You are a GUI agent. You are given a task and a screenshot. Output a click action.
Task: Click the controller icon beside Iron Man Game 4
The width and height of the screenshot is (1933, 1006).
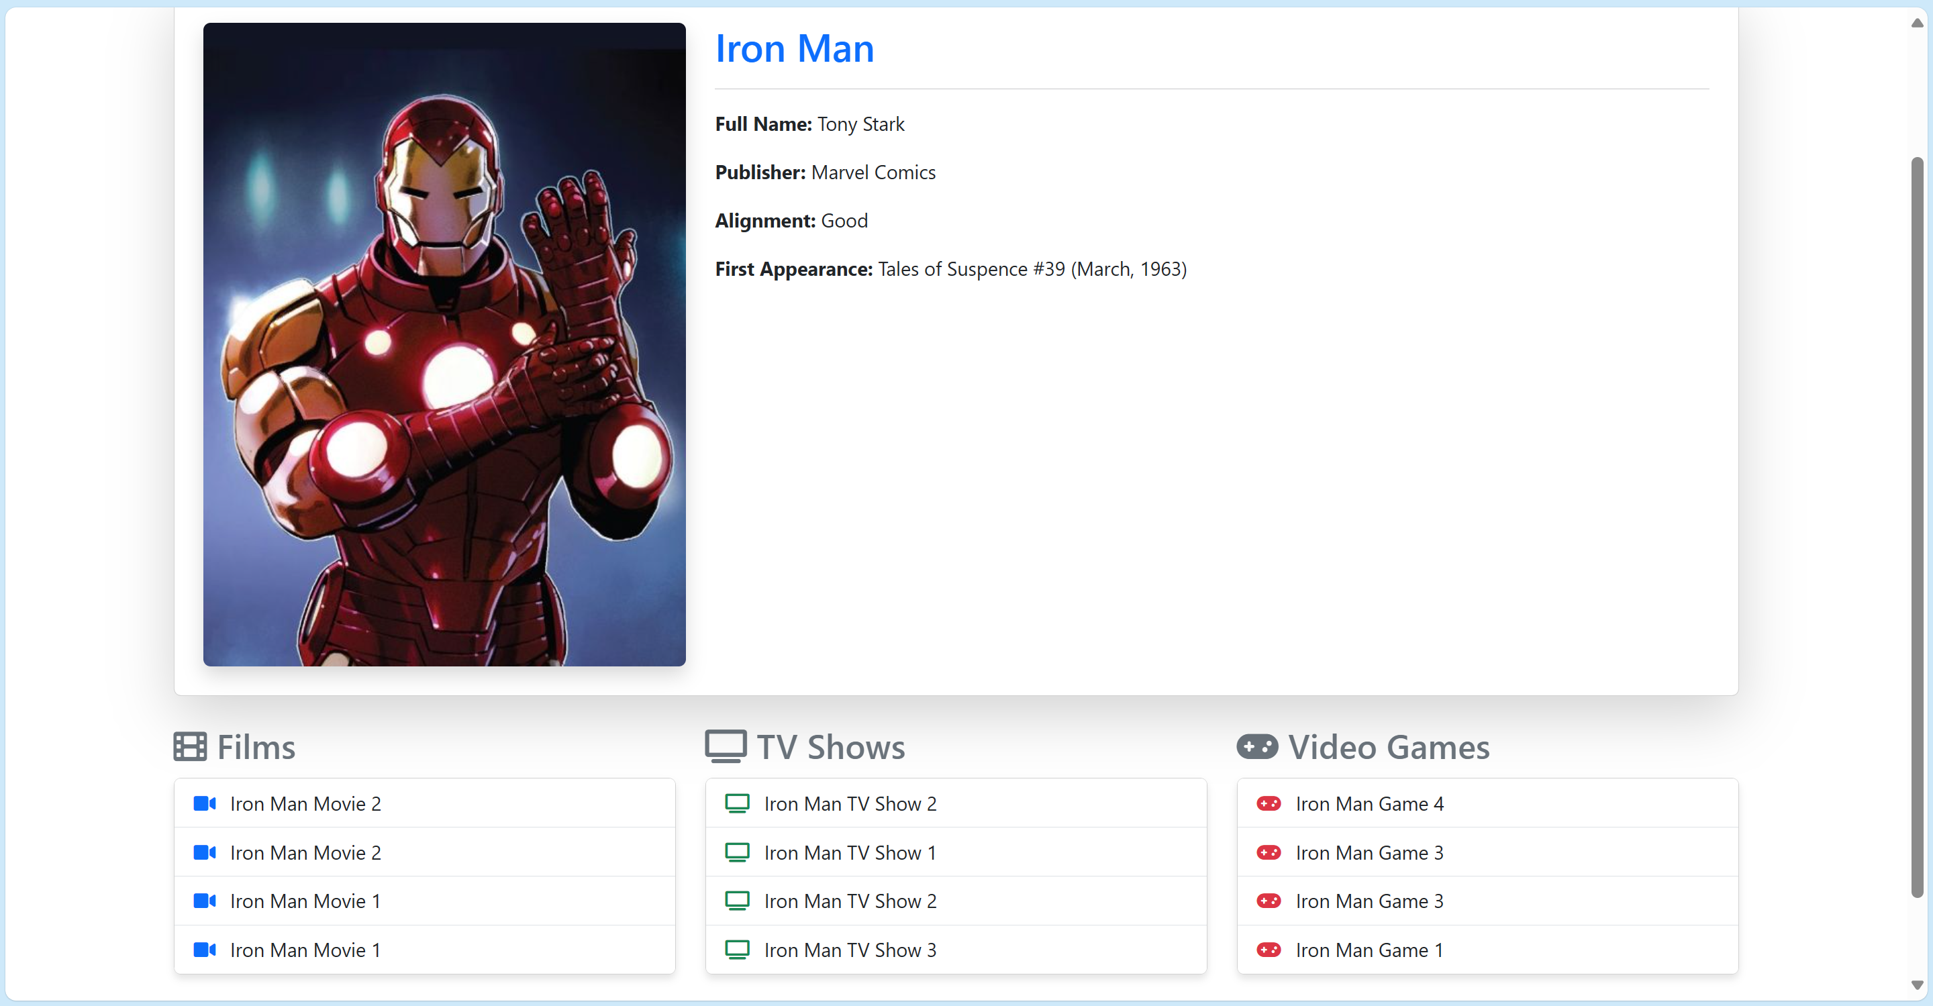pyautogui.click(x=1268, y=803)
